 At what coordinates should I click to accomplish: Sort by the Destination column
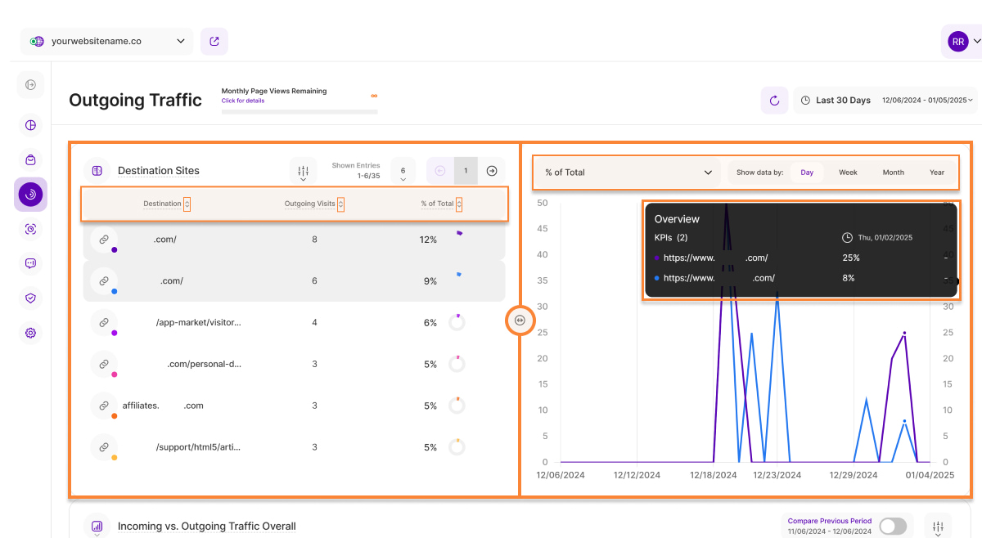click(x=187, y=204)
